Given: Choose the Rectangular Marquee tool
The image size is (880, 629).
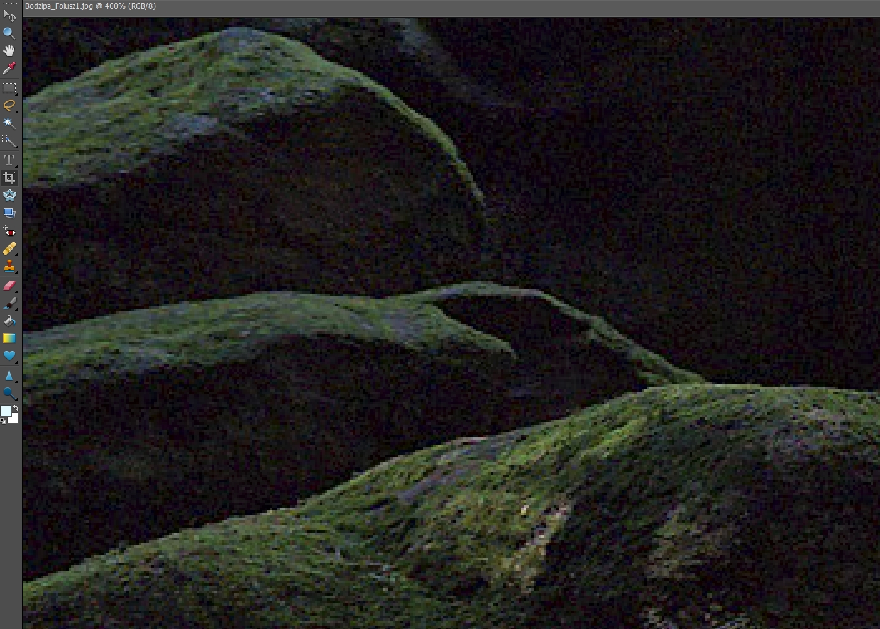Looking at the screenshot, I should click(9, 88).
